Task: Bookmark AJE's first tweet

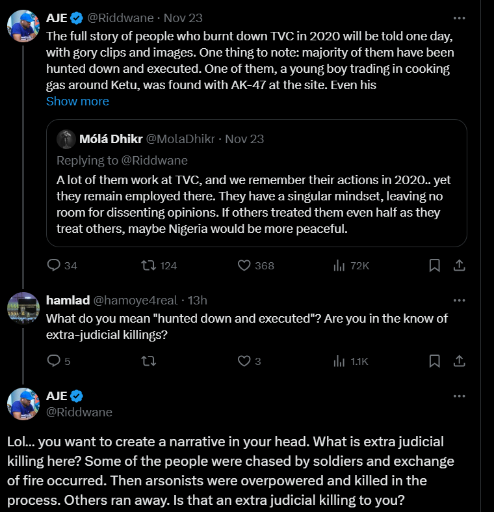Action: tap(435, 265)
